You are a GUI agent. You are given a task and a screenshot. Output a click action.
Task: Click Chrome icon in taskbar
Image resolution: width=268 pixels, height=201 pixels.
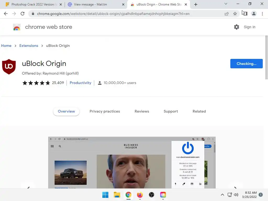128,195
